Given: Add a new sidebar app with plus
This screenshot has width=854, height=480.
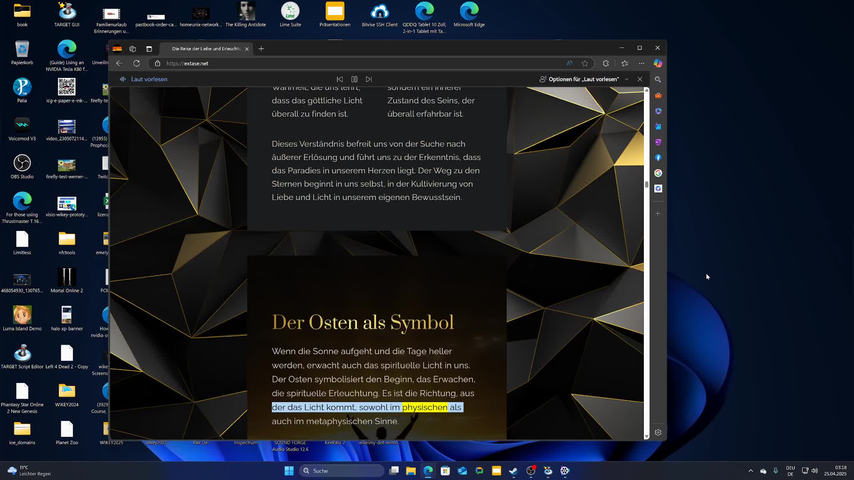Looking at the screenshot, I should 658,214.
